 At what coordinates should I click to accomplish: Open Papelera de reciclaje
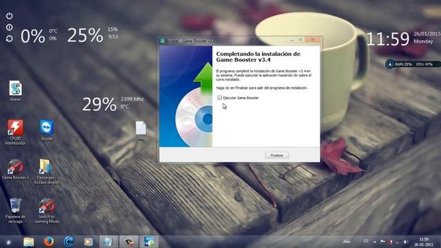point(15,211)
